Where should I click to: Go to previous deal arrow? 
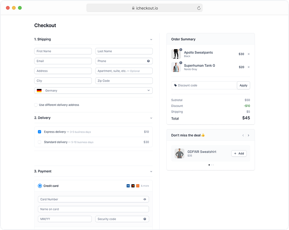click(243, 135)
